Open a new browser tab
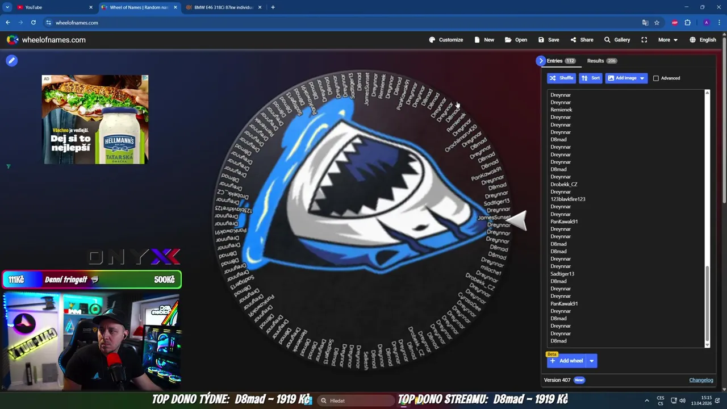This screenshot has width=727, height=409. point(273,7)
